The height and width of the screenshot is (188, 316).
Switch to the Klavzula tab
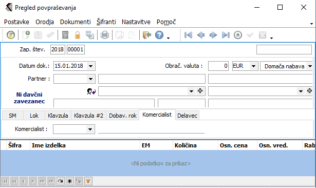pos(58,116)
